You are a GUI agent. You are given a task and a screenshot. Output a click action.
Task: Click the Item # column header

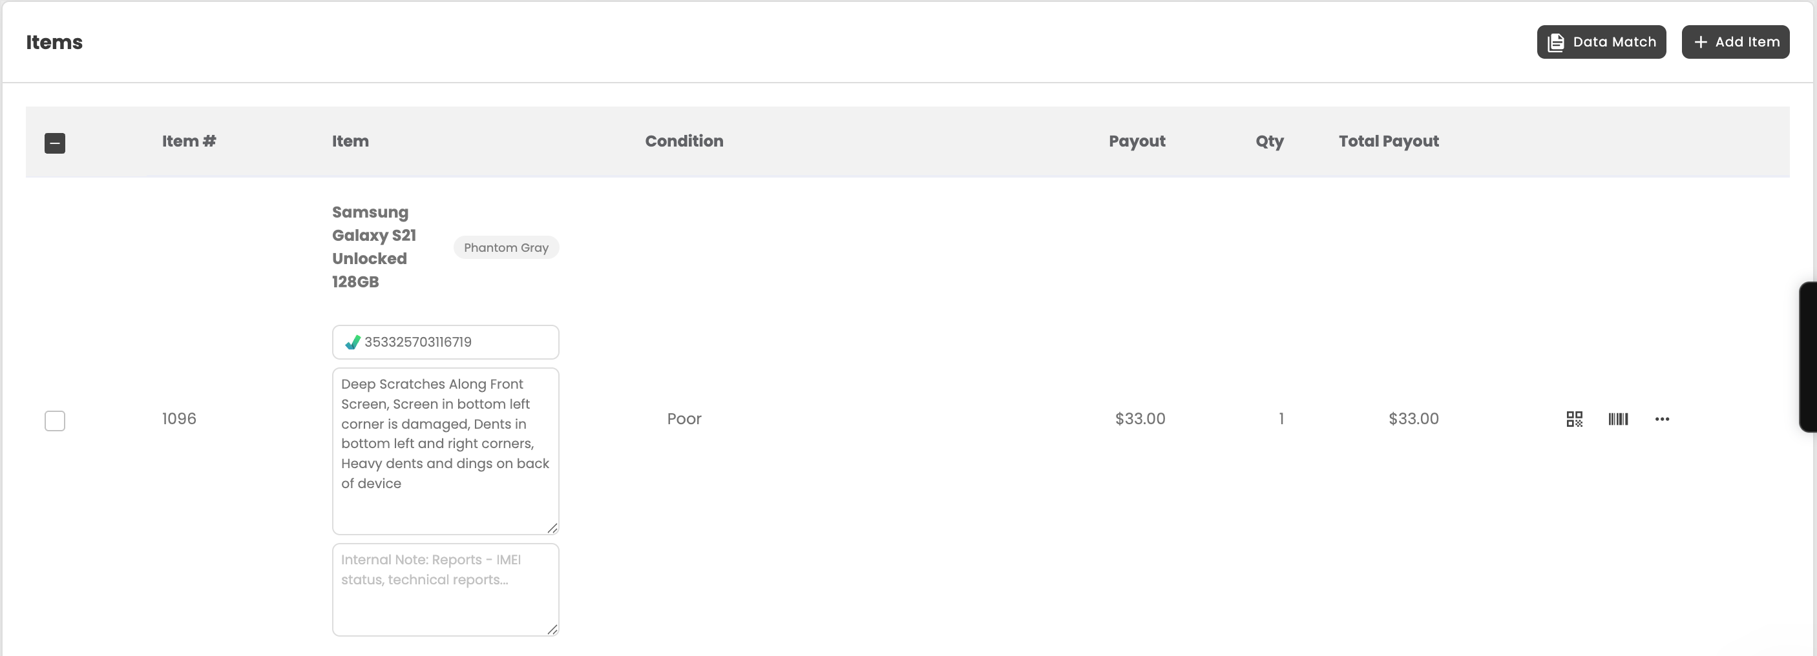[x=189, y=141]
